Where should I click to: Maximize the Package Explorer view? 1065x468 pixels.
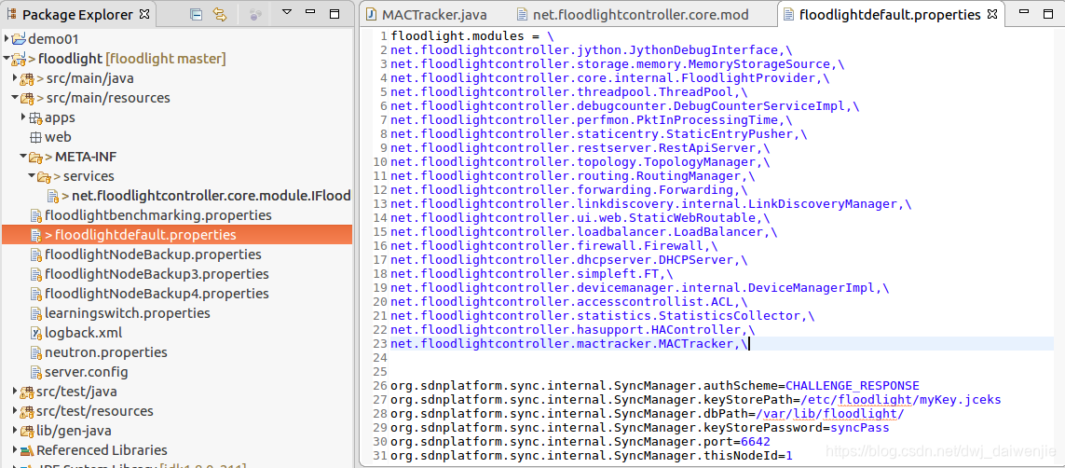pos(335,14)
